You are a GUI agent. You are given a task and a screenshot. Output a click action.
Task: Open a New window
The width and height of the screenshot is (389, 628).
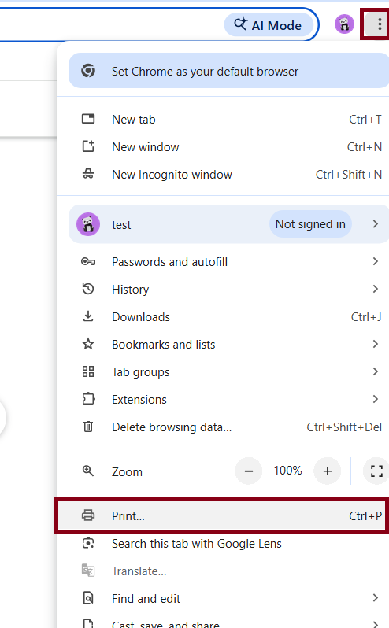pyautogui.click(x=223, y=147)
